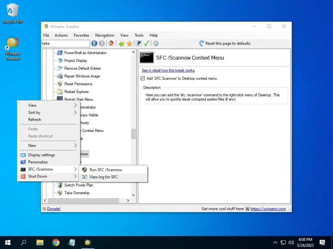Select View log for SFC entry

point(113,177)
